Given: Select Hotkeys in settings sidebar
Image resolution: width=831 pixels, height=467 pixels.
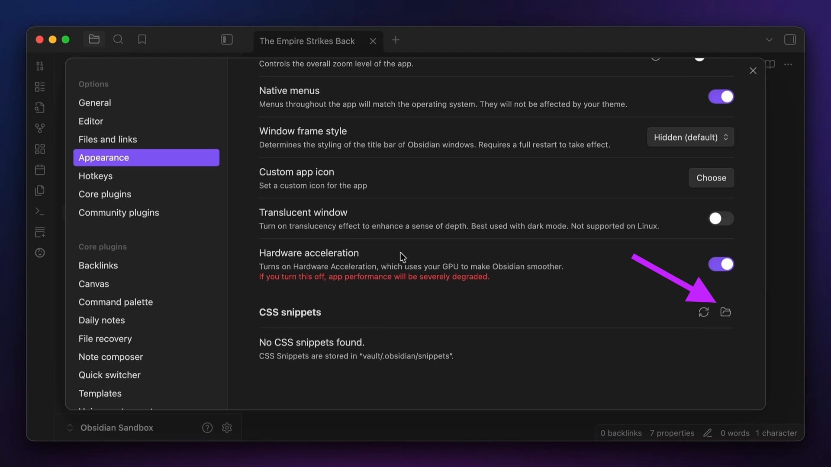Looking at the screenshot, I should pyautogui.click(x=96, y=176).
